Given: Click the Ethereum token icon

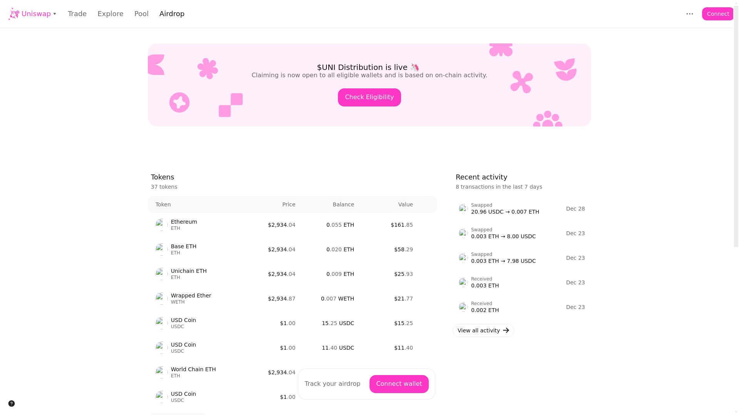Looking at the screenshot, I should [162, 225].
